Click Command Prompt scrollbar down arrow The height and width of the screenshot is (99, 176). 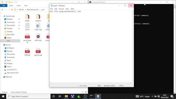point(175,93)
